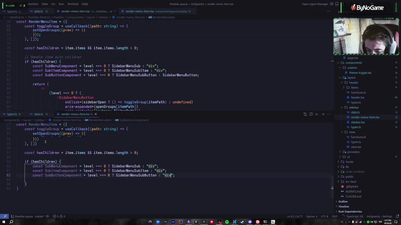Go back with the left arrow icon
This screenshot has width=401, height=225.
[317, 114]
